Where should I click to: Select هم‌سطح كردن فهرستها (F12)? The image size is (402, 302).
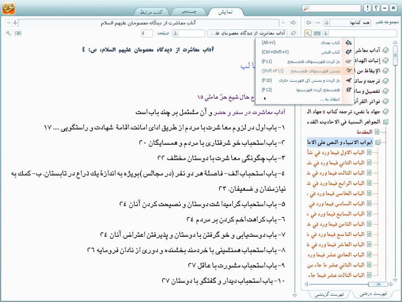pos(304,90)
